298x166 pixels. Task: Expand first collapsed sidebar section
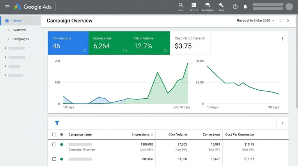point(6,48)
